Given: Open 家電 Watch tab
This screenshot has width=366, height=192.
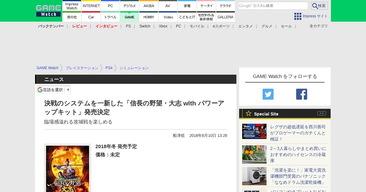Looking at the screenshot, I should (187, 5).
